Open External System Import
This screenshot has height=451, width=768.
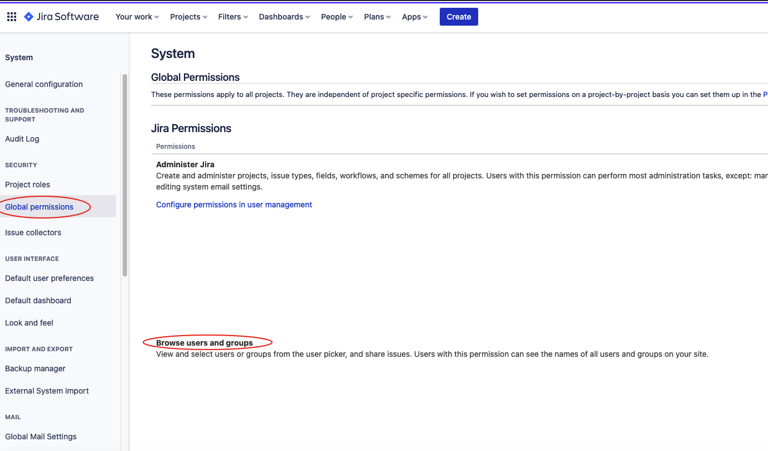pyautogui.click(x=47, y=391)
